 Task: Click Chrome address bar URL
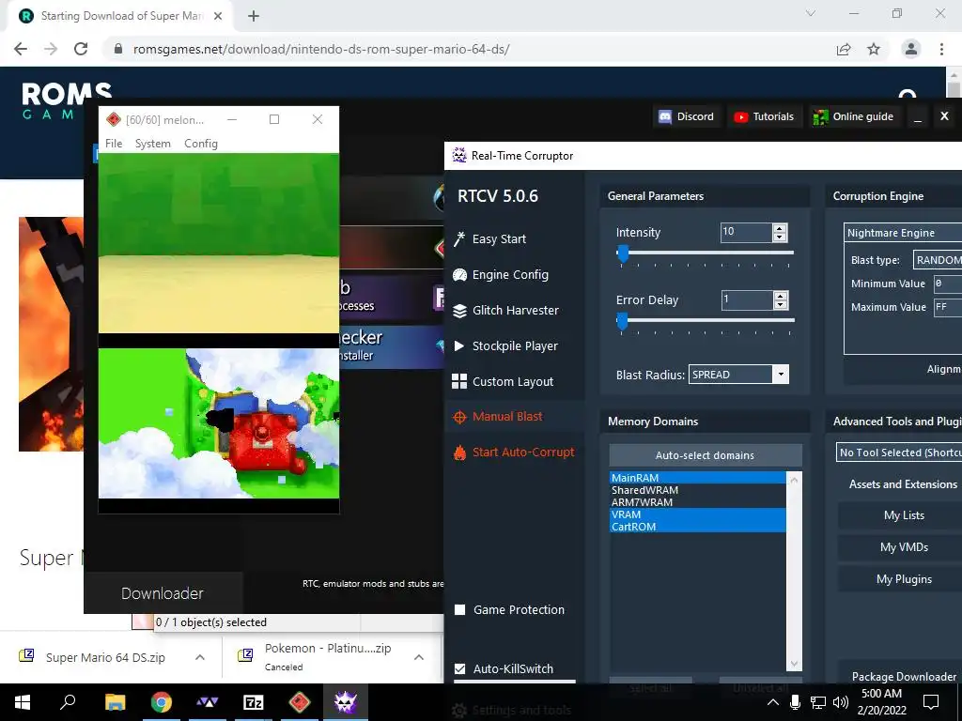(x=321, y=49)
